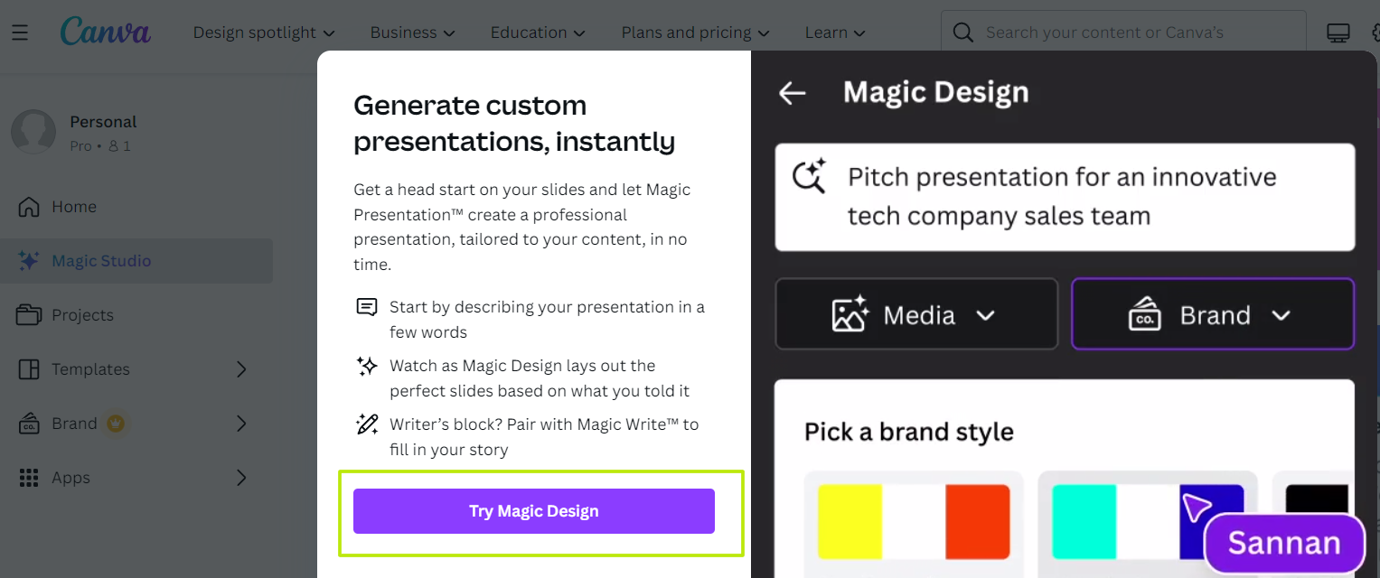The width and height of the screenshot is (1380, 578).
Task: Click the magic search sparkle icon
Action: tap(809, 176)
